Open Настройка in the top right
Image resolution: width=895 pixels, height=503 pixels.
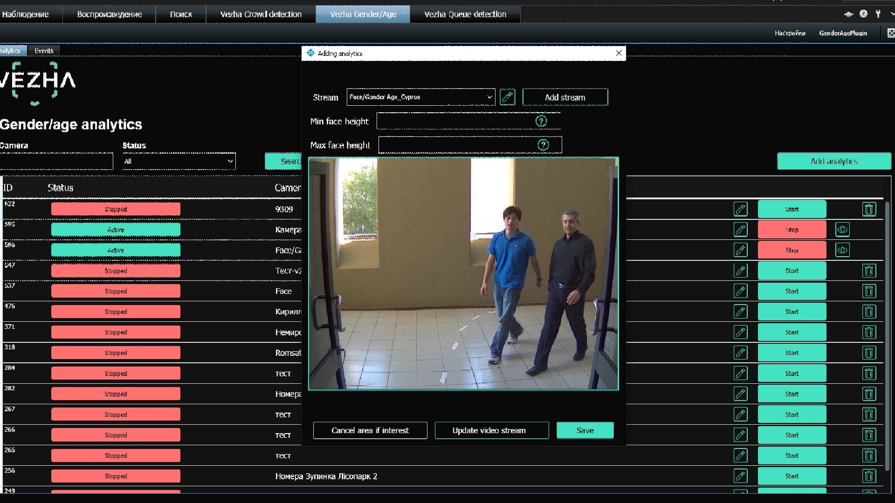[x=790, y=33]
